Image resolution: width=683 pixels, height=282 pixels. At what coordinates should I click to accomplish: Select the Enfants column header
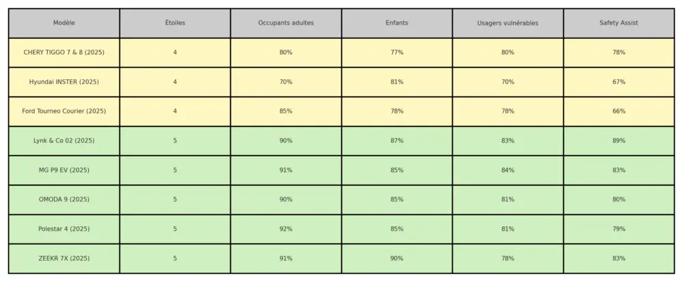pos(397,23)
